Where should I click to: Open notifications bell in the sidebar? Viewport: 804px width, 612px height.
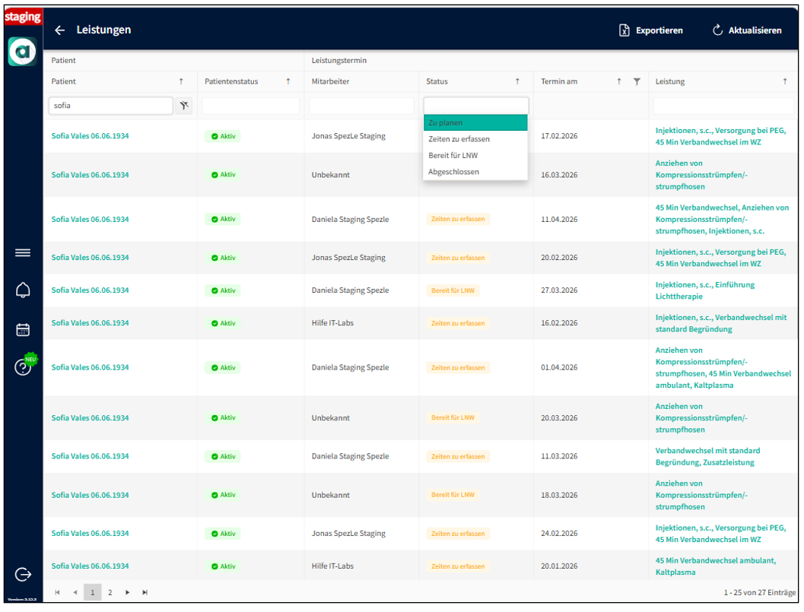(23, 290)
